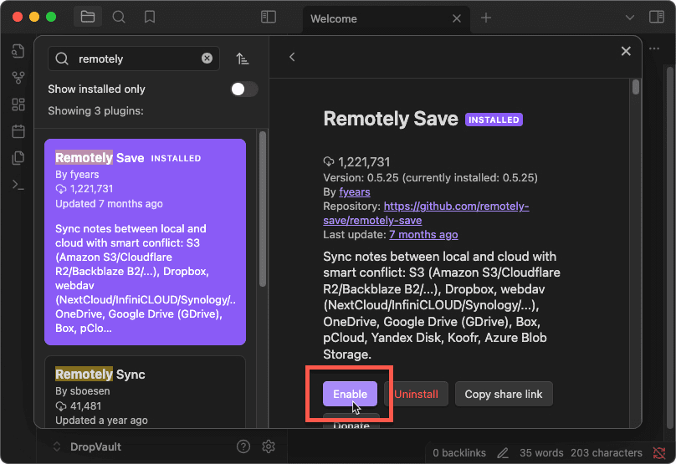Open the file explorer folder icon
676x464 pixels.
click(86, 17)
